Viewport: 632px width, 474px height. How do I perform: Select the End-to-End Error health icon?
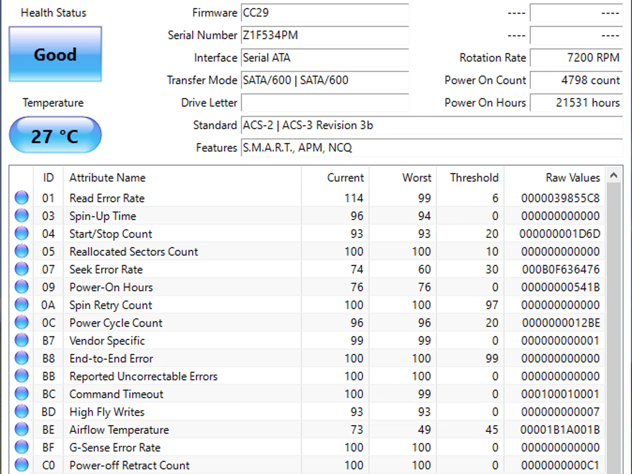coord(22,358)
